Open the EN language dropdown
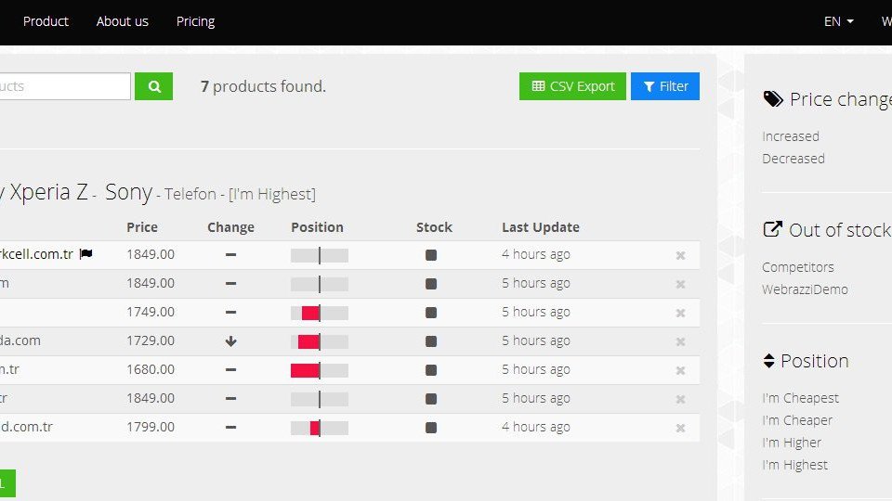Viewport: 892px width, 501px height. pyautogui.click(x=838, y=21)
